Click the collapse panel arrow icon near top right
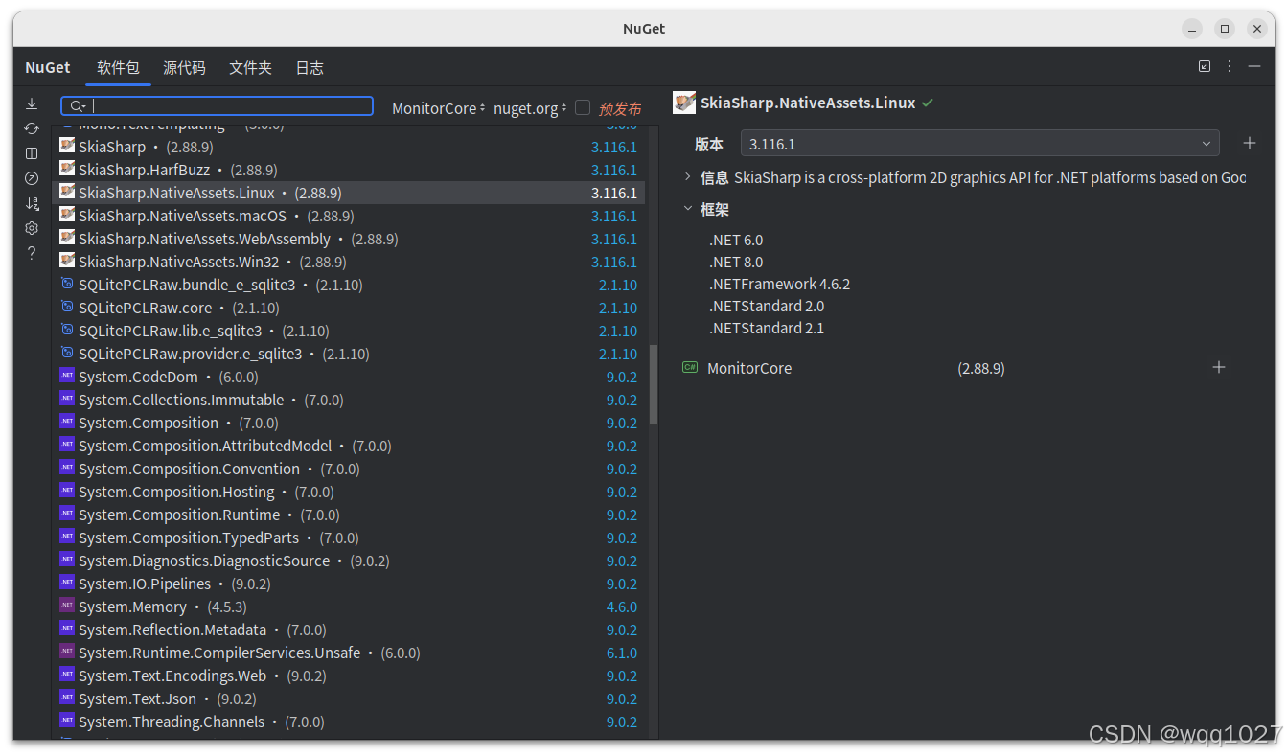 (x=1204, y=66)
